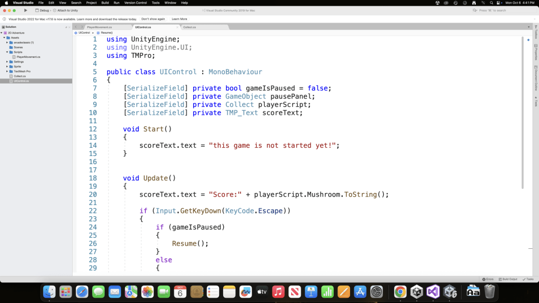Screen dimensions: 539x303
Task: Show the Build Output pad
Action: click(x=508, y=279)
